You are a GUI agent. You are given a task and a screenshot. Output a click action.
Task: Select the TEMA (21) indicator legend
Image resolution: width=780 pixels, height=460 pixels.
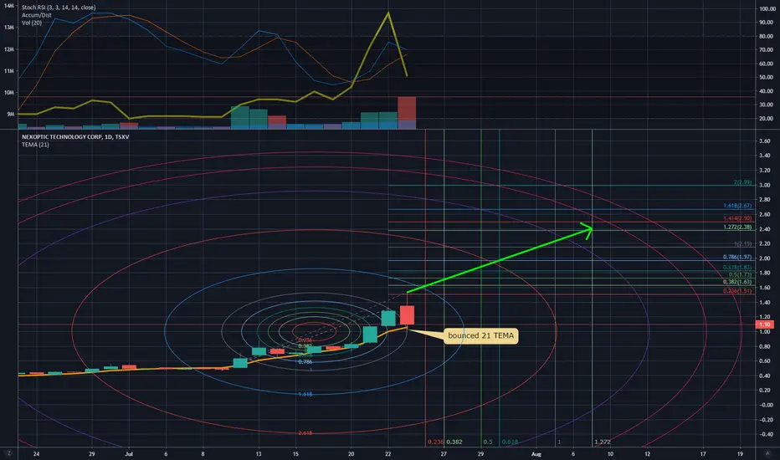coord(35,145)
